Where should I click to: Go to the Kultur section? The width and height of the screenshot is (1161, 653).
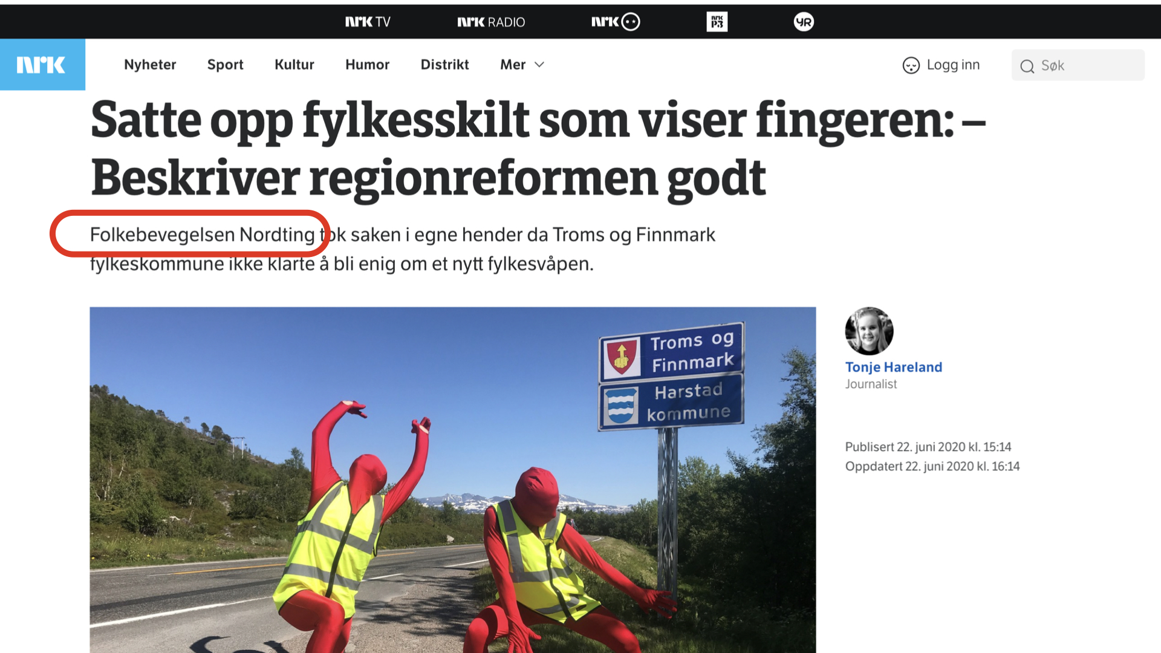(294, 65)
